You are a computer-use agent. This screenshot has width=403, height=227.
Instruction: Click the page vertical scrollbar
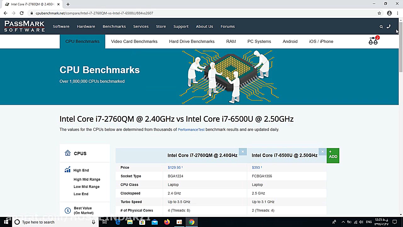[400, 47]
